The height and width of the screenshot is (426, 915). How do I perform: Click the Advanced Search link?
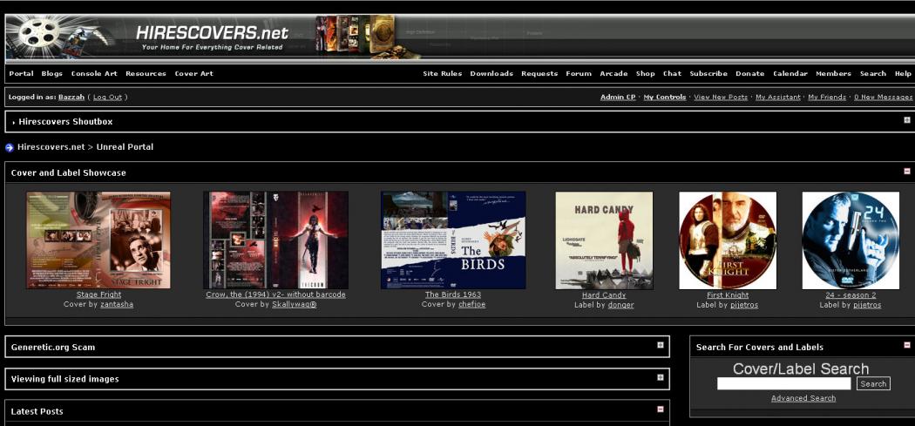[803, 398]
